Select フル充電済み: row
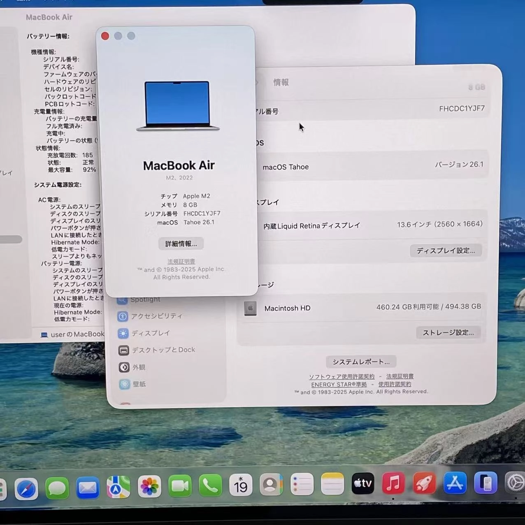This screenshot has height=525, width=525. click(64, 126)
